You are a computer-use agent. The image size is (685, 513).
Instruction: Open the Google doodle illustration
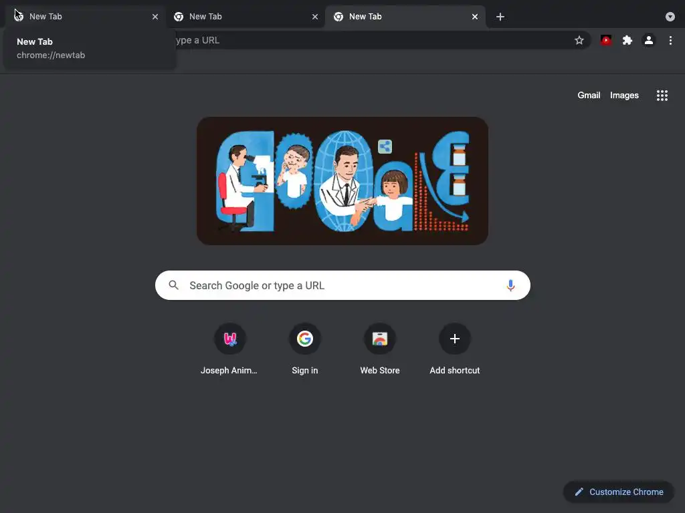click(342, 180)
